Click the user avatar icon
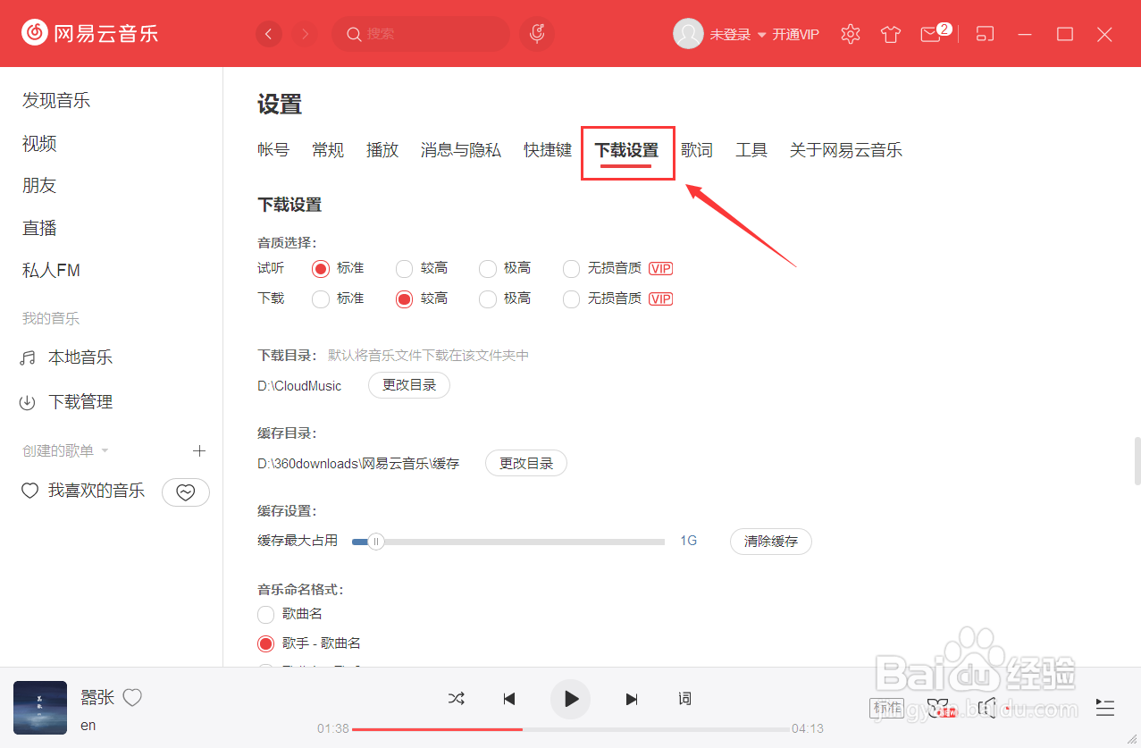Screen dimensions: 1141x748 (688, 34)
